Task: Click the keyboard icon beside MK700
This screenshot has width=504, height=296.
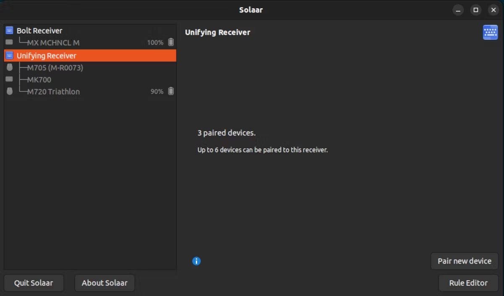Action: pos(9,79)
